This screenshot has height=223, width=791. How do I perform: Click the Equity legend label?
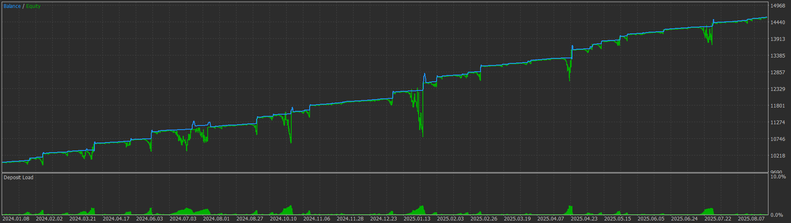tap(33, 6)
